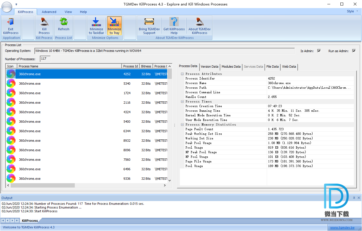Collapse the Process Attributes section
Image resolution: width=362 pixels, height=231 pixels.
pyautogui.click(x=182, y=74)
